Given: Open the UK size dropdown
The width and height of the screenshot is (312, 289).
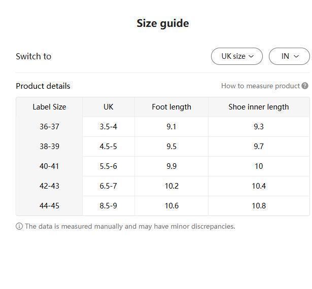Looking at the screenshot, I should tap(237, 56).
